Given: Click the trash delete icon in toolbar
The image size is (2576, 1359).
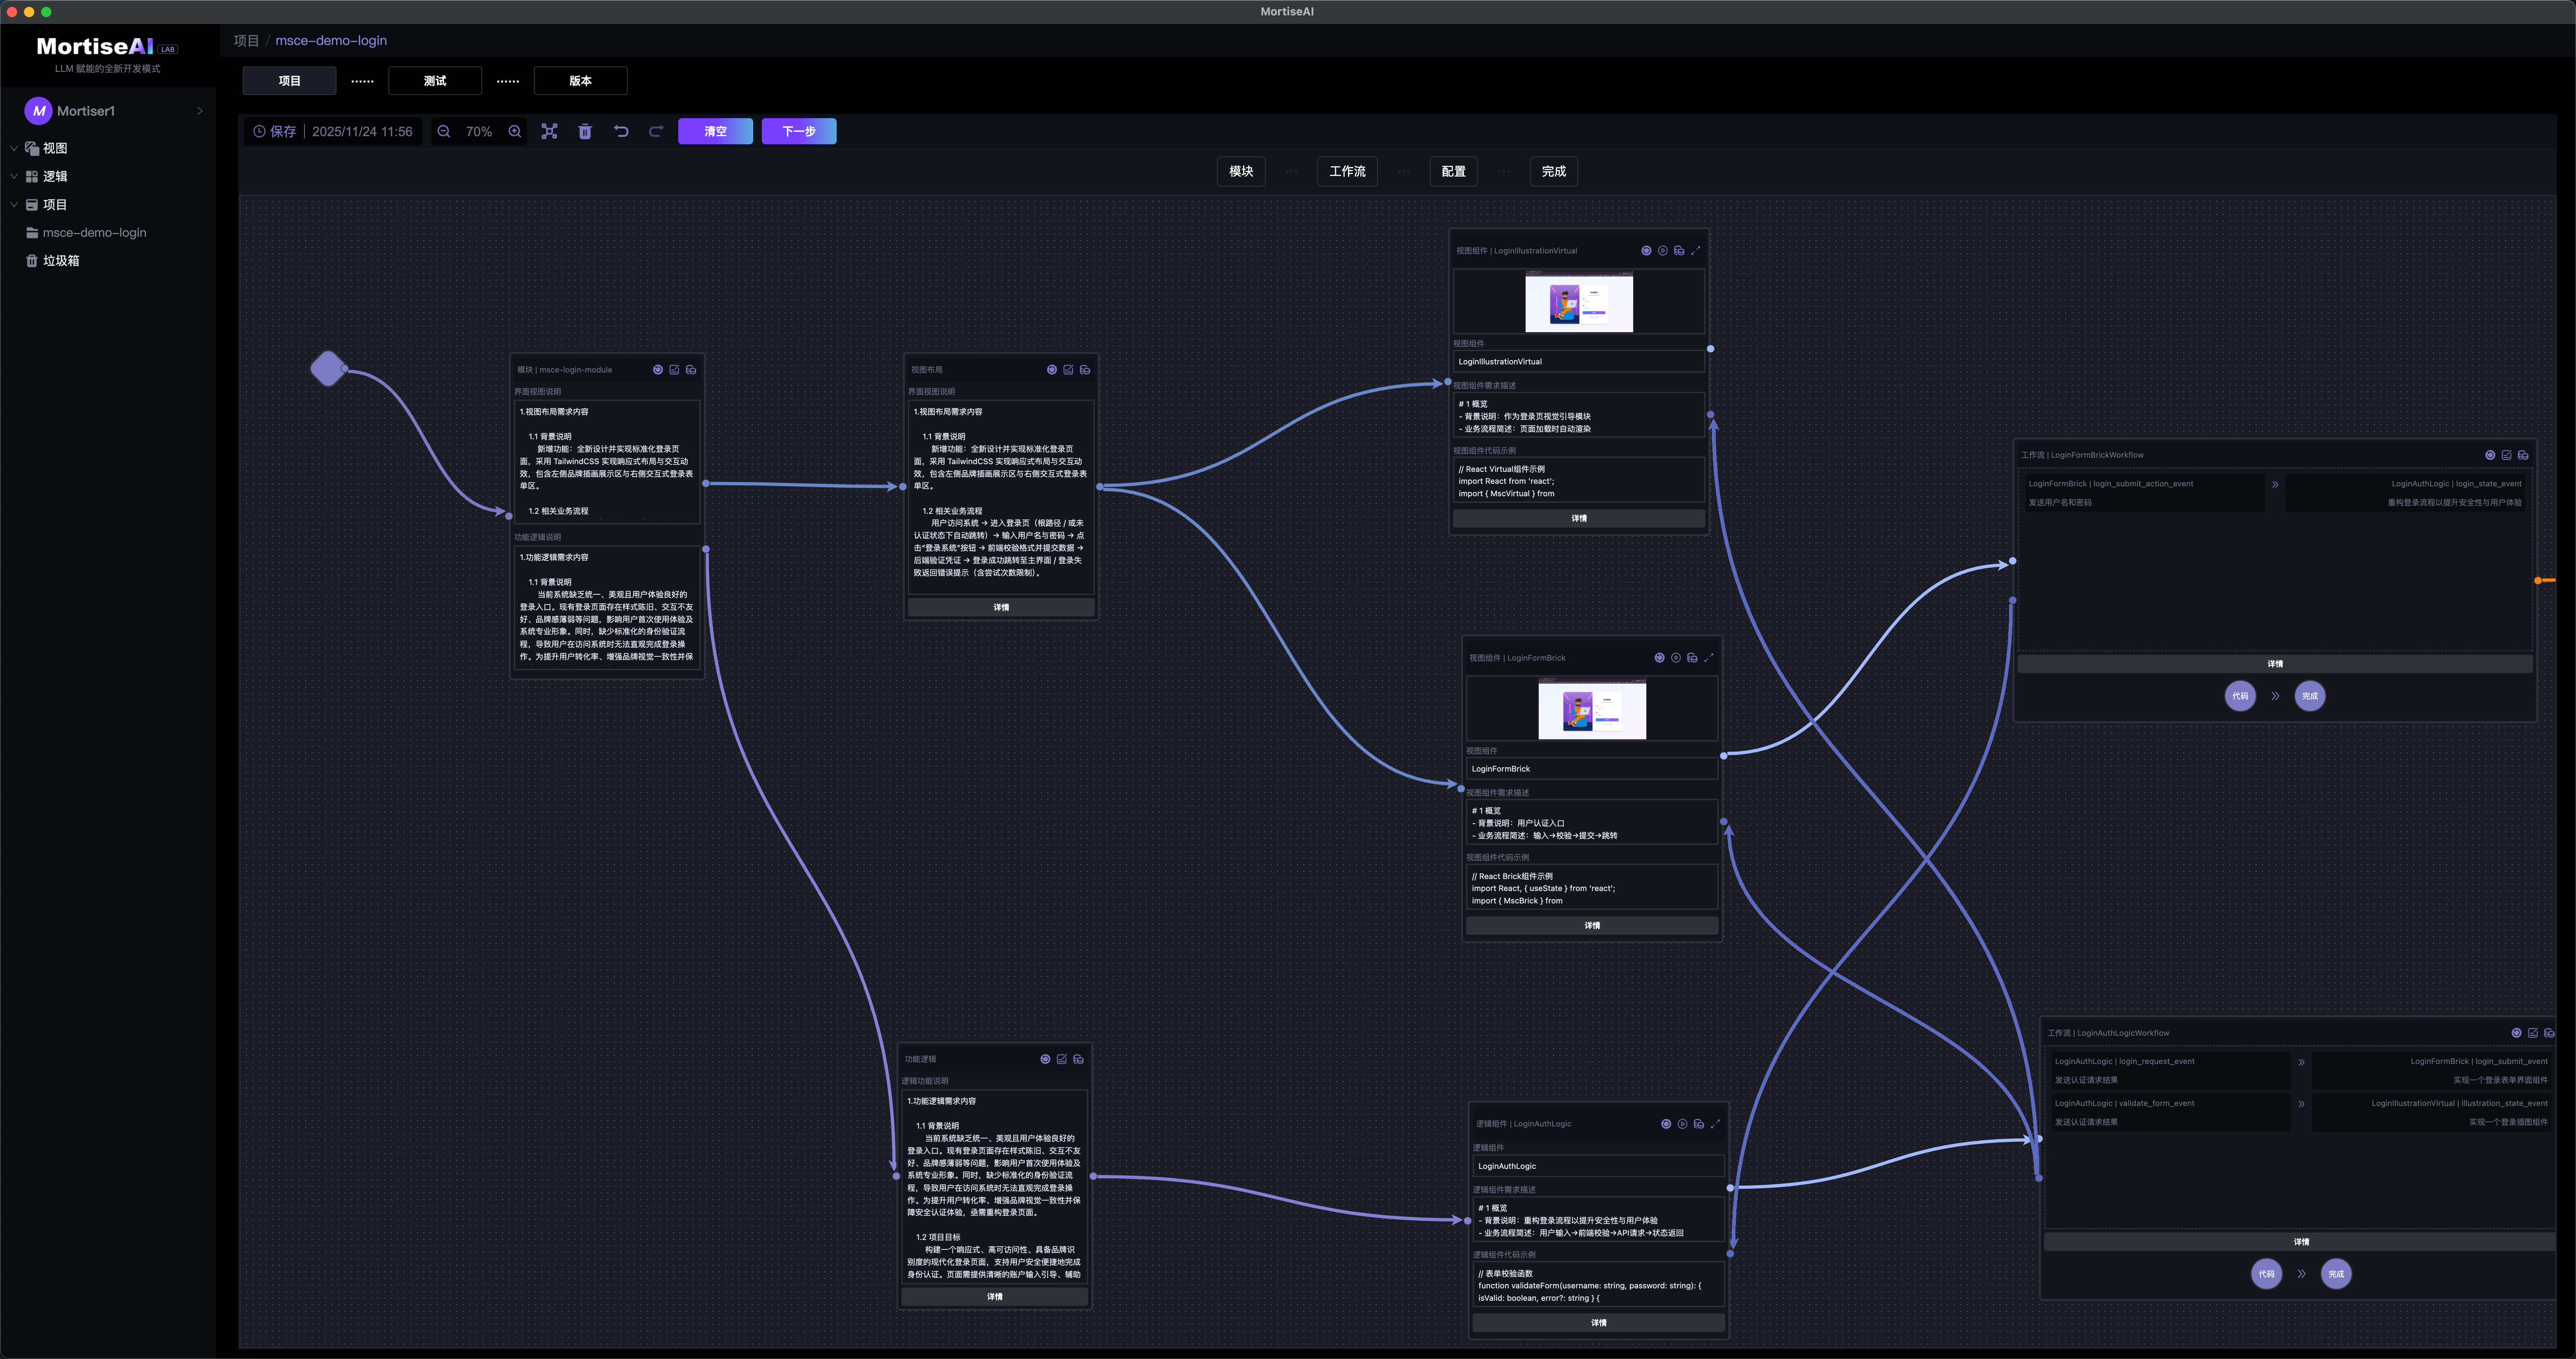Looking at the screenshot, I should [x=585, y=132].
